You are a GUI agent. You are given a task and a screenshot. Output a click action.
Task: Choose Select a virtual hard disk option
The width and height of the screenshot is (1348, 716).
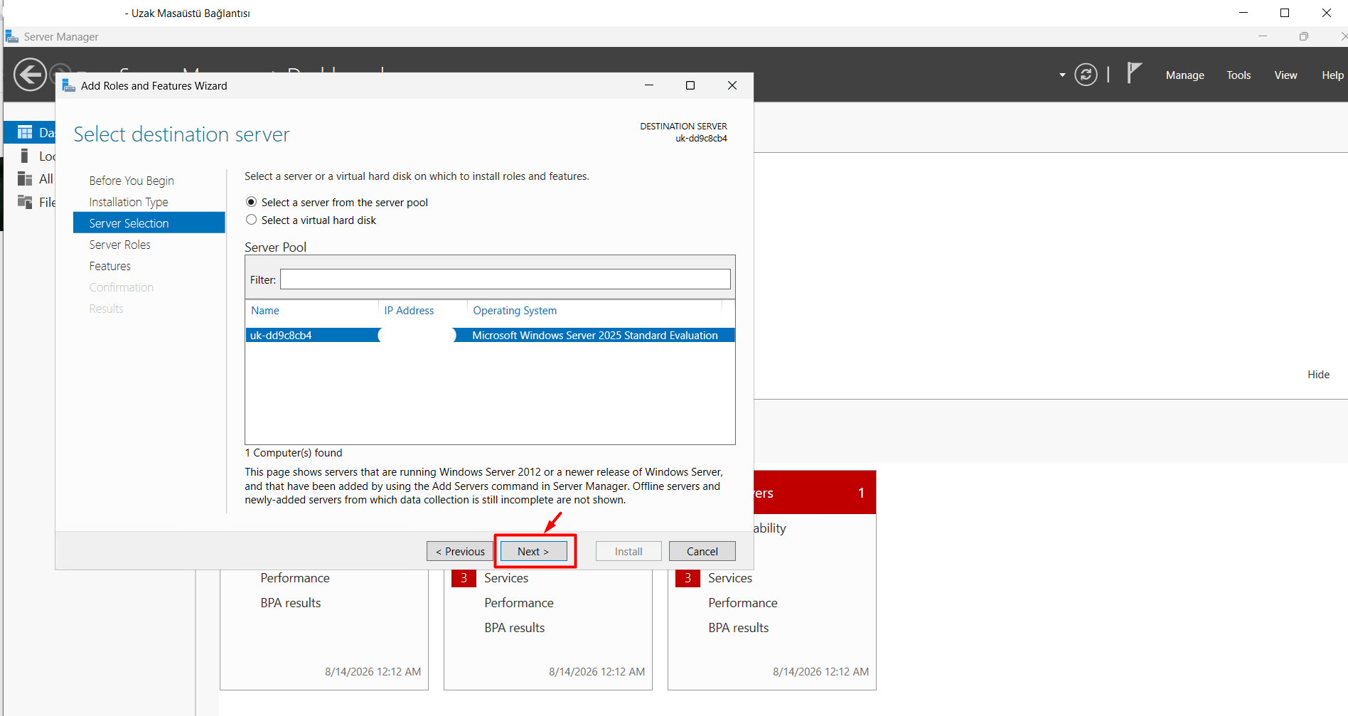point(251,220)
